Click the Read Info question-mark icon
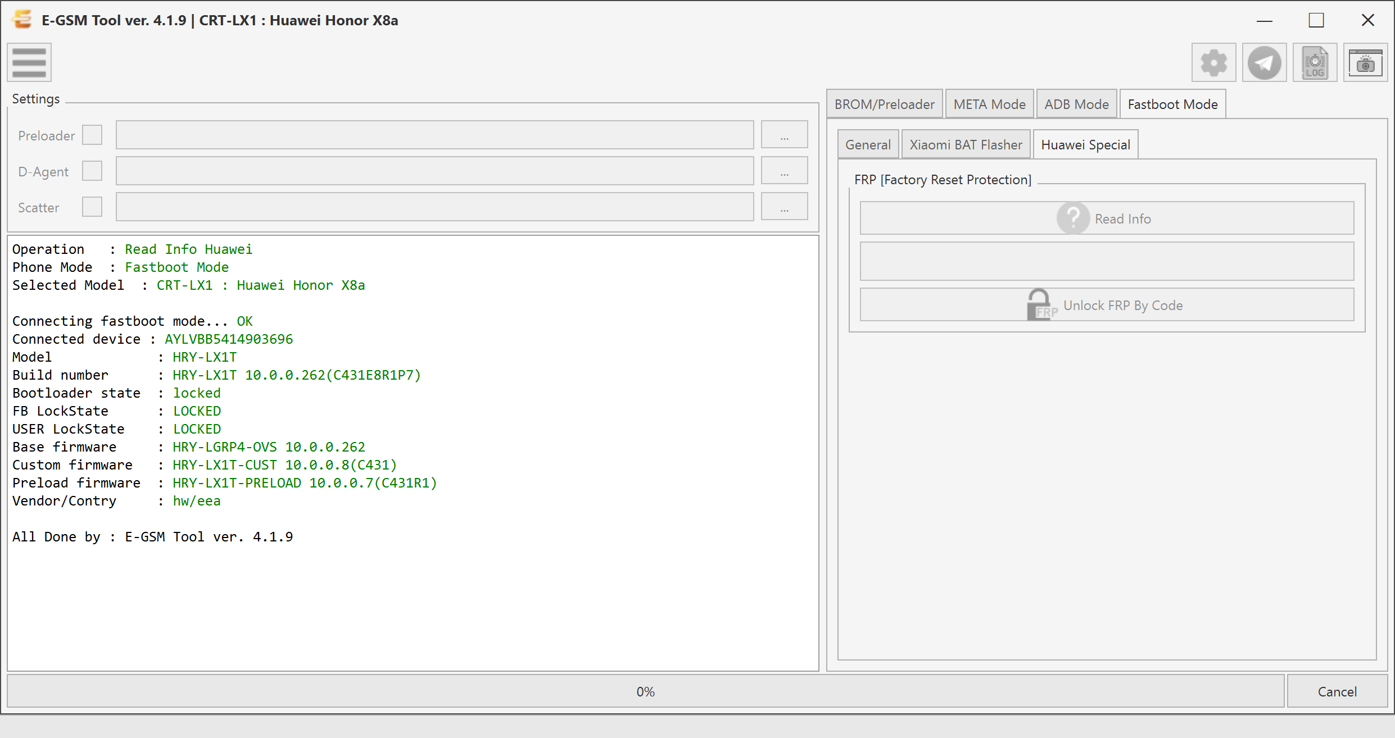1395x738 pixels. click(x=1073, y=218)
